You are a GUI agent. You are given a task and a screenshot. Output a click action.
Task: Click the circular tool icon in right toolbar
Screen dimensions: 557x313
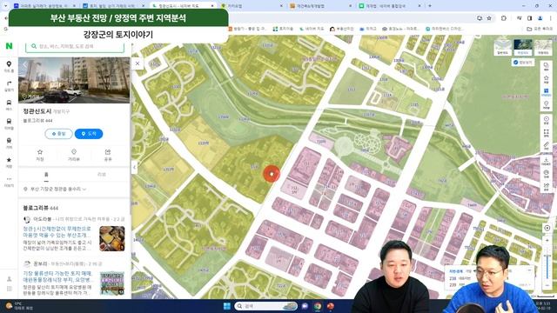coord(547,121)
